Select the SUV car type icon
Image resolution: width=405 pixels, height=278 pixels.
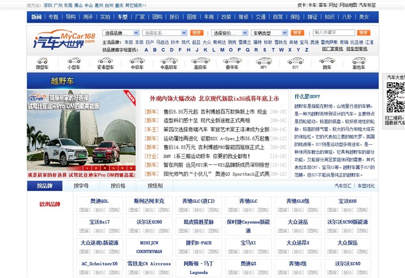click(296, 64)
